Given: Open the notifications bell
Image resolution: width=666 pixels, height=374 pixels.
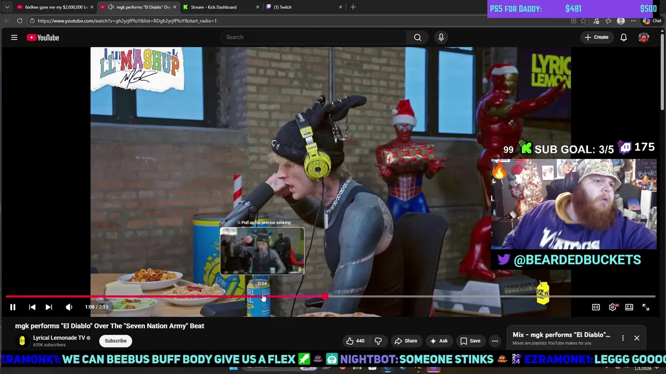Looking at the screenshot, I should pyautogui.click(x=623, y=37).
